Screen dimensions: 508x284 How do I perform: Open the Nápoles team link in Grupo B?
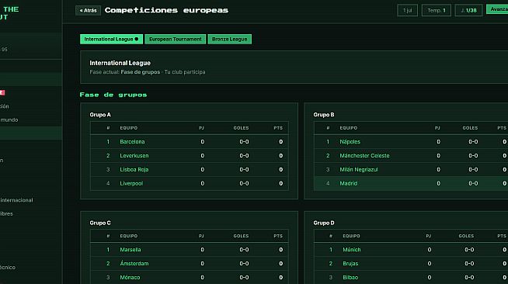(x=350, y=142)
